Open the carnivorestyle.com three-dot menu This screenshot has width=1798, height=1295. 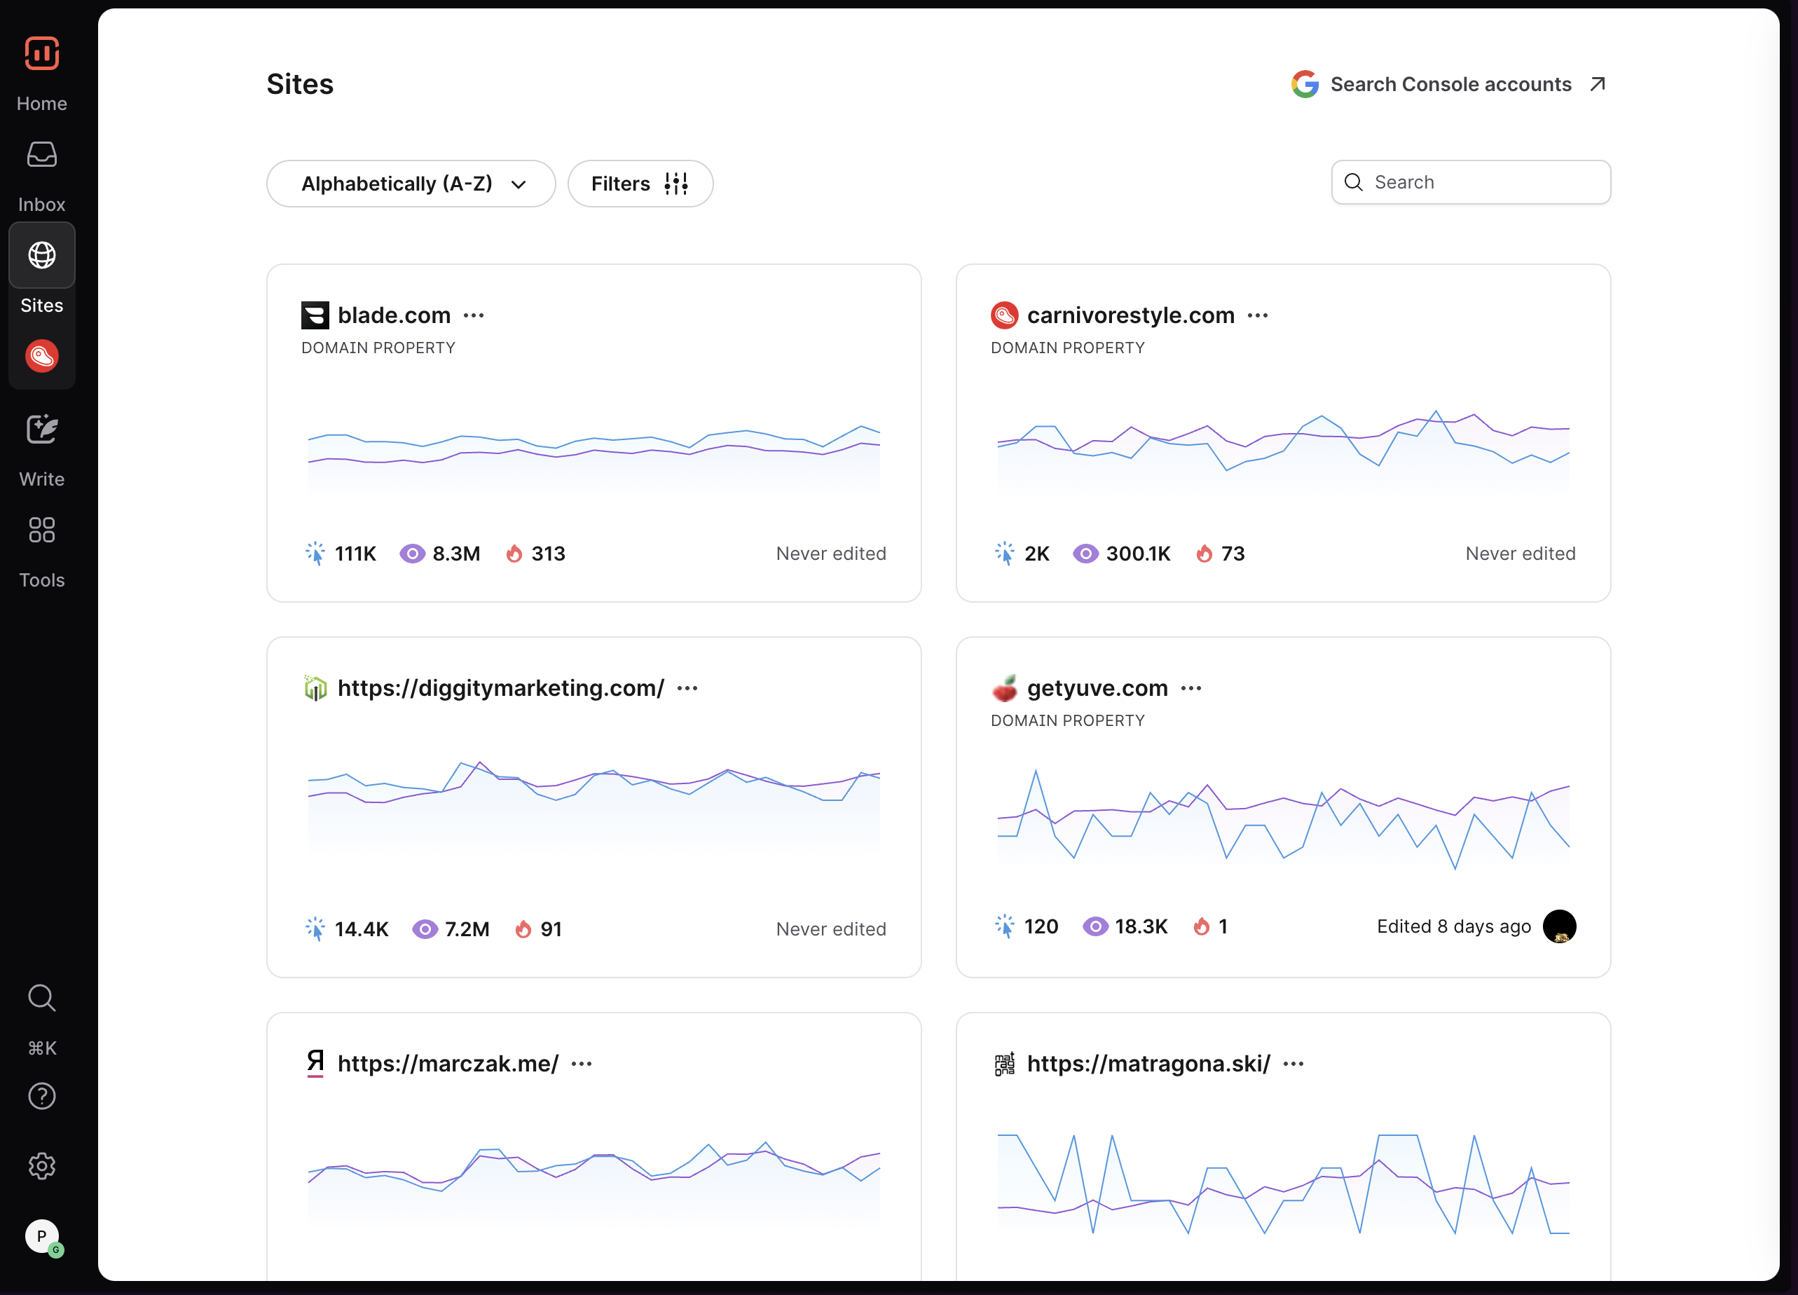click(1257, 315)
